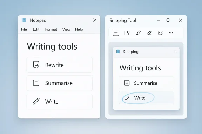Click the Summarise document icon in Notepad
The width and height of the screenshot is (202, 134).
36,83
